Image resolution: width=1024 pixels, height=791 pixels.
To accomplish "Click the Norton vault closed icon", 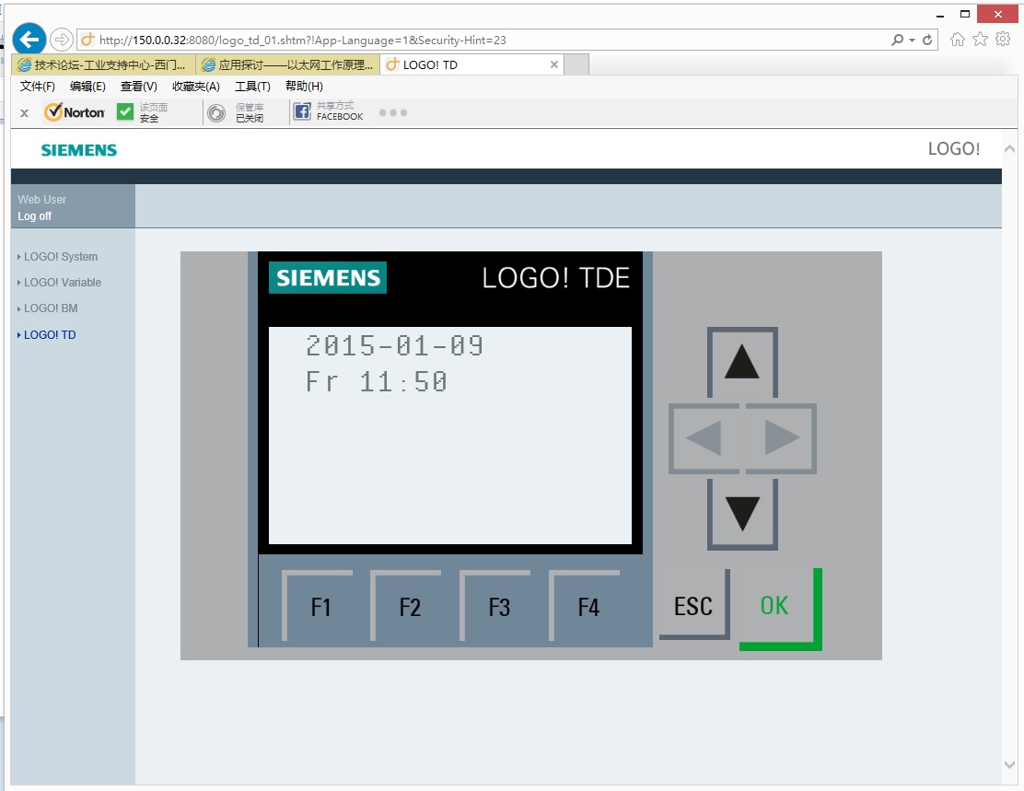I will tap(216, 113).
